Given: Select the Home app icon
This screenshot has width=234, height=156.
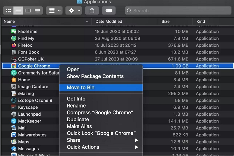Looking at the screenshot, I should (x=14, y=80).
